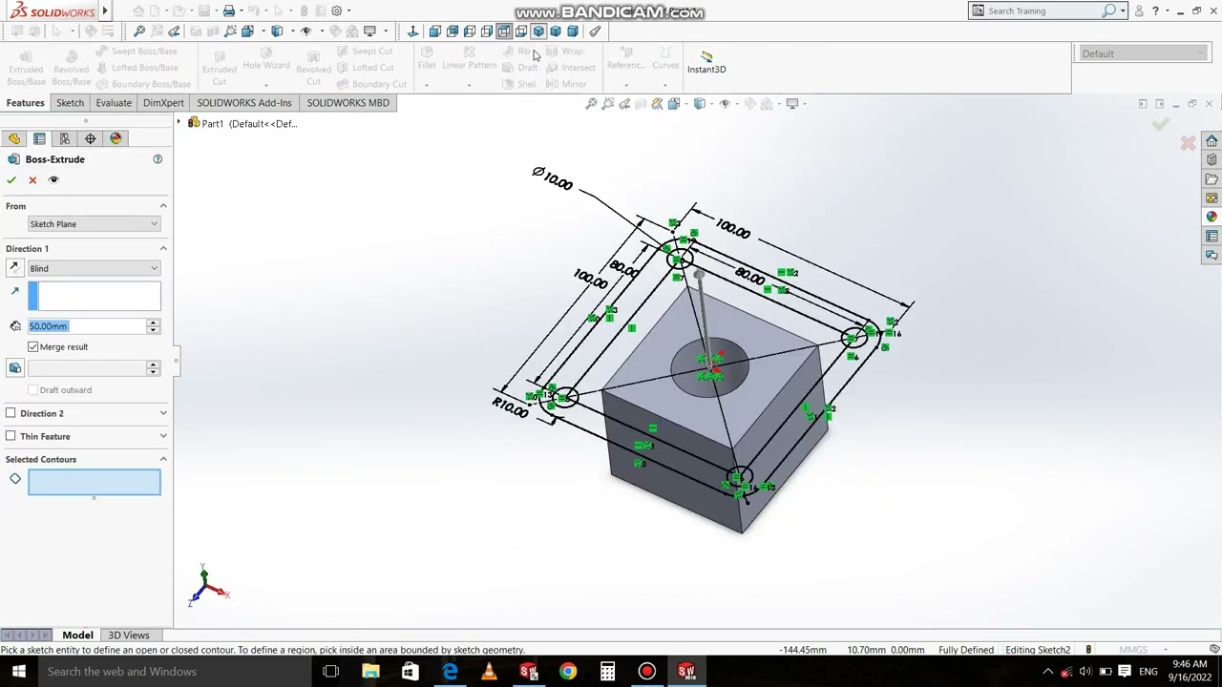Viewport: 1222px width, 687px height.
Task: Click Home icon in top toolbar
Action: (138, 11)
